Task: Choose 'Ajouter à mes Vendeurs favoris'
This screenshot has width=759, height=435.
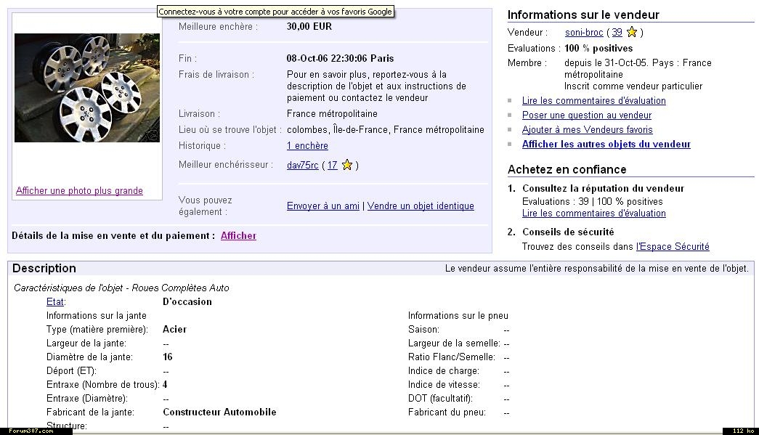Action: point(587,130)
